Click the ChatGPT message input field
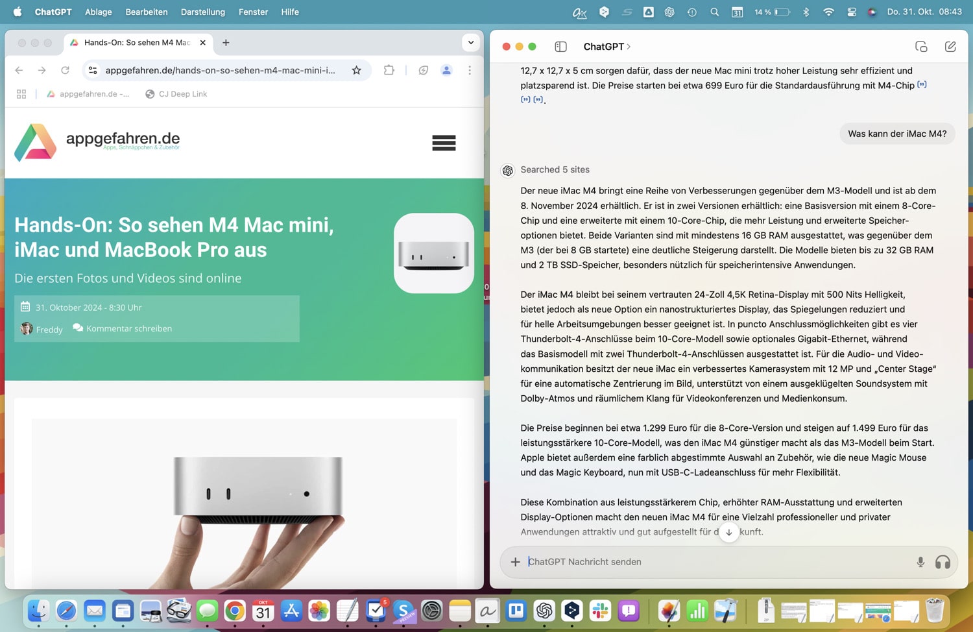 (x=714, y=562)
